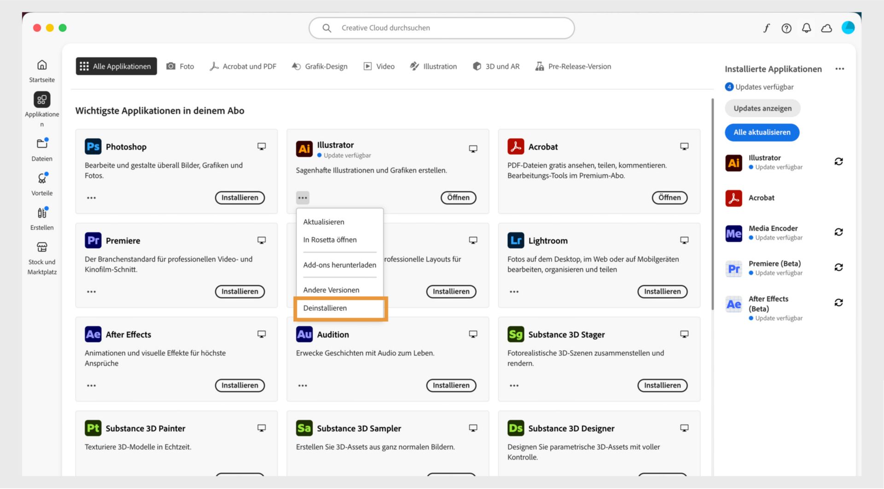Click the Audition Au app icon

[304, 334]
